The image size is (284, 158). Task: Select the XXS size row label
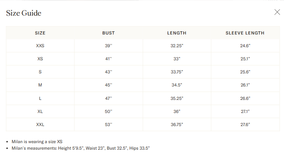[x=40, y=46]
